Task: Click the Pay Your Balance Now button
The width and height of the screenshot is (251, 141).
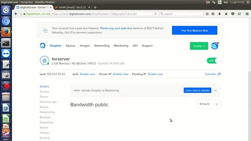Action: 195,31
